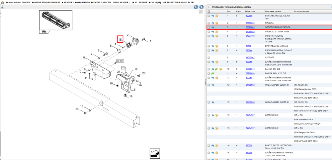Toggle the side panel via top-left arrow icon

tap(2, 7)
